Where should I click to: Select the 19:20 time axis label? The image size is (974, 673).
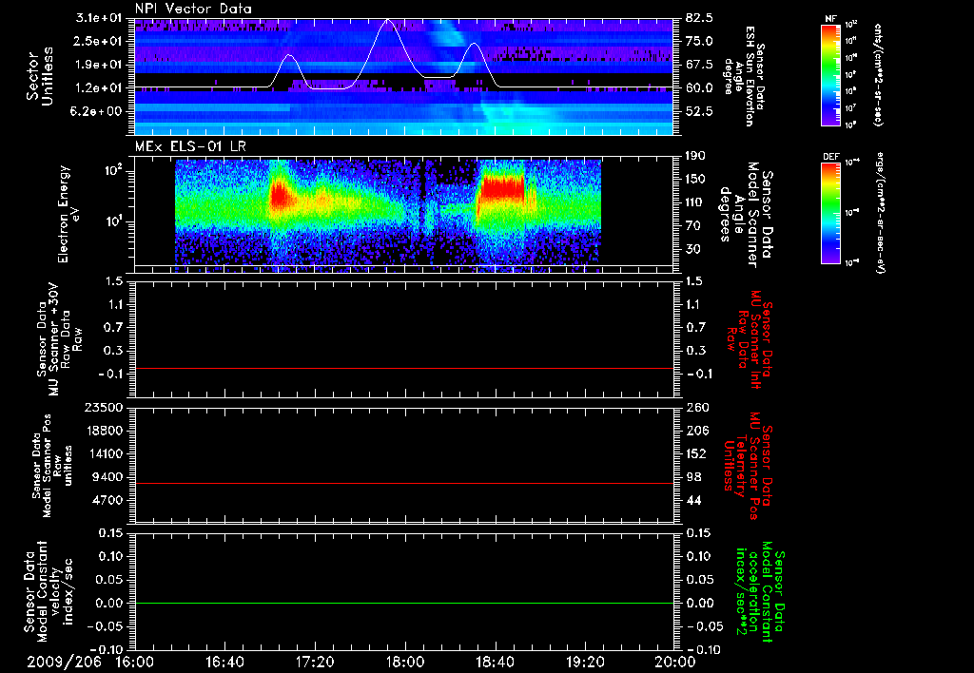tap(585, 662)
